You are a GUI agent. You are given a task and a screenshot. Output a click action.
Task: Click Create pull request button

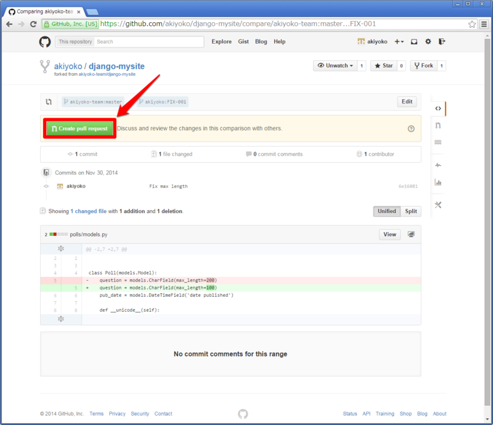(80, 129)
